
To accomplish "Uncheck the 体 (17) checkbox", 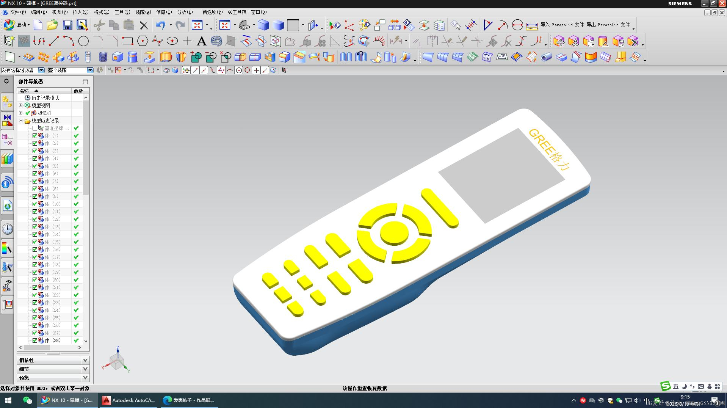I will click(x=35, y=257).
